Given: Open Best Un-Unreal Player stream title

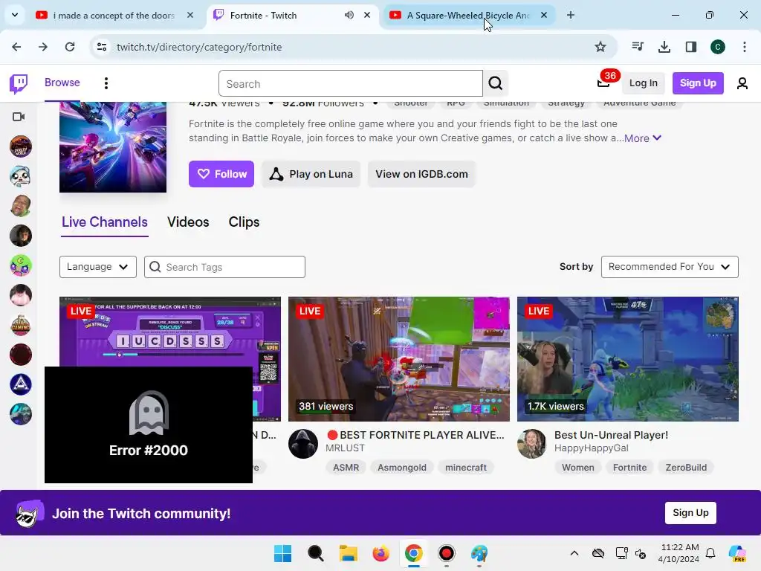Looking at the screenshot, I should tap(611, 435).
